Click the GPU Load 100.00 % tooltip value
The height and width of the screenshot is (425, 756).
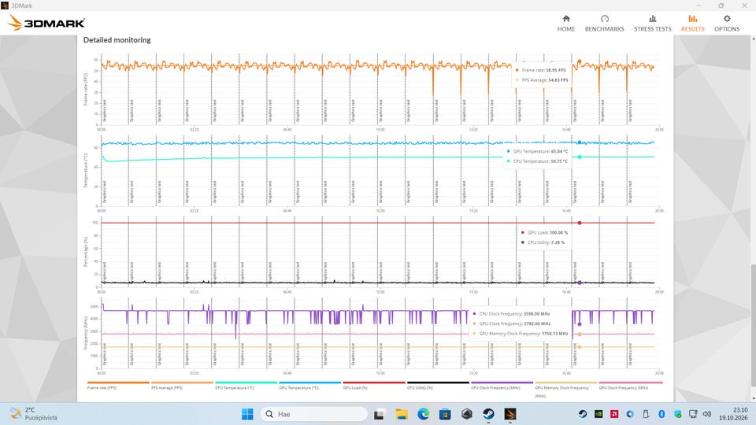pos(558,233)
